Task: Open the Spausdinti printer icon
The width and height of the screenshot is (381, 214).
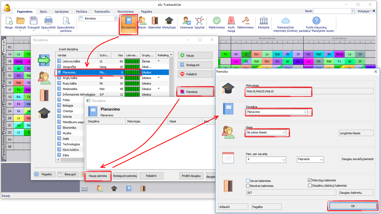Action: 48,21
